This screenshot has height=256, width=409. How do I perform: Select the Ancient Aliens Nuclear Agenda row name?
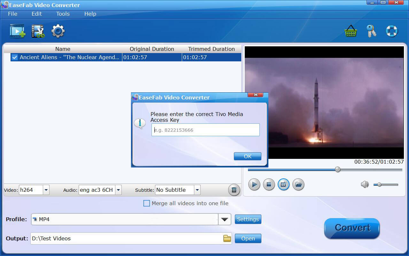pos(70,57)
